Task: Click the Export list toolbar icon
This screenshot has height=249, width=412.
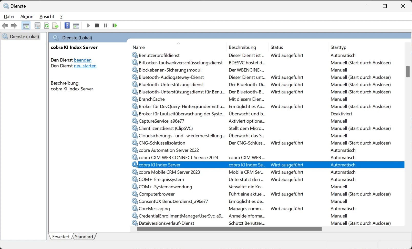Action: coord(55,26)
